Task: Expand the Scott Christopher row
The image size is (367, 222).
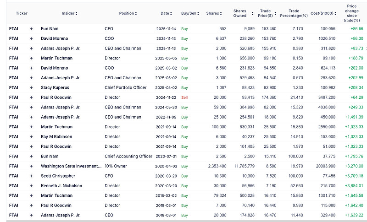Action: (31, 176)
